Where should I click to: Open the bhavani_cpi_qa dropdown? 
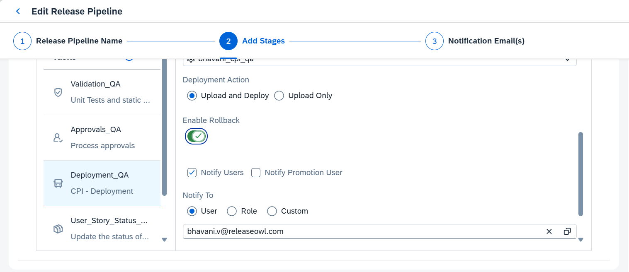(567, 60)
